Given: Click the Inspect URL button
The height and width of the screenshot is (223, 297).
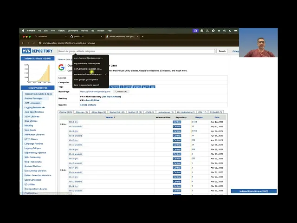Looking at the screenshot, I should [x=121, y=92].
